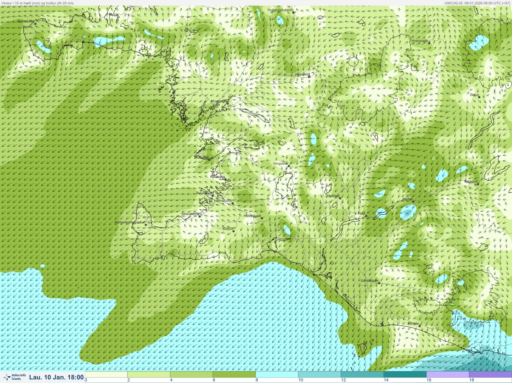512x383 pixels.
Task: Select the 2–4 m/s light green swatch
Action: click(148, 375)
